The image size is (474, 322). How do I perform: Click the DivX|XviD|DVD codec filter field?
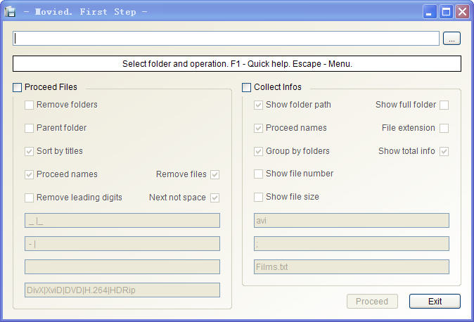pyautogui.click(x=122, y=290)
